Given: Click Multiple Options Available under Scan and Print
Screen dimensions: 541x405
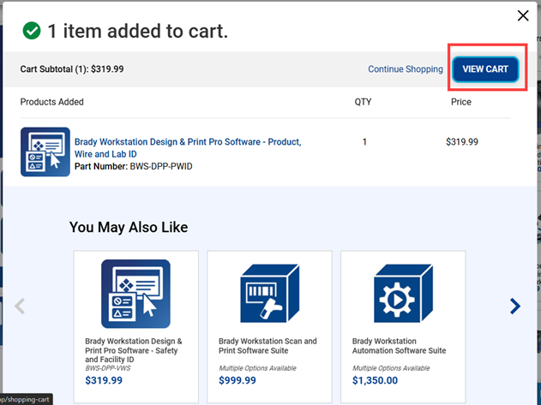Looking at the screenshot, I should coord(255,366).
